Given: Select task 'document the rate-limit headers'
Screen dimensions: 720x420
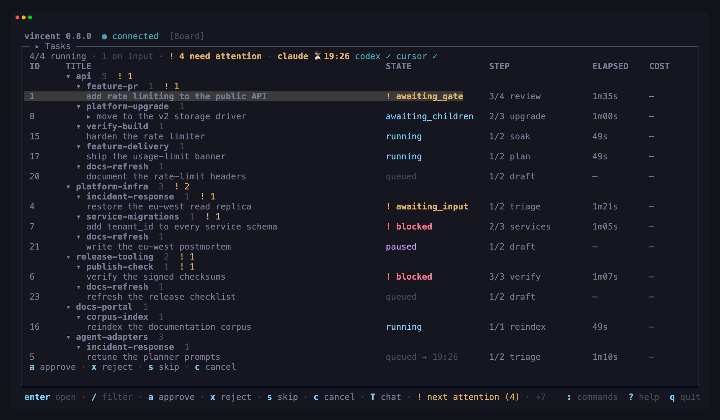Looking at the screenshot, I should [166, 176].
